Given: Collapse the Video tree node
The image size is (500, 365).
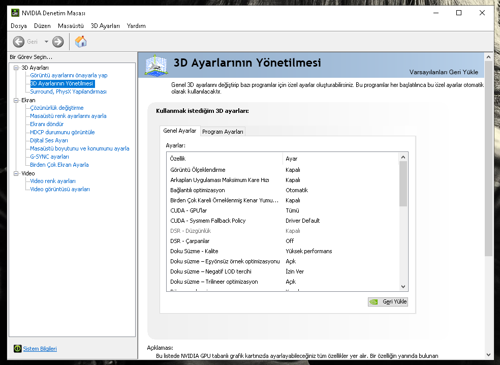Looking at the screenshot, I should tap(16, 173).
